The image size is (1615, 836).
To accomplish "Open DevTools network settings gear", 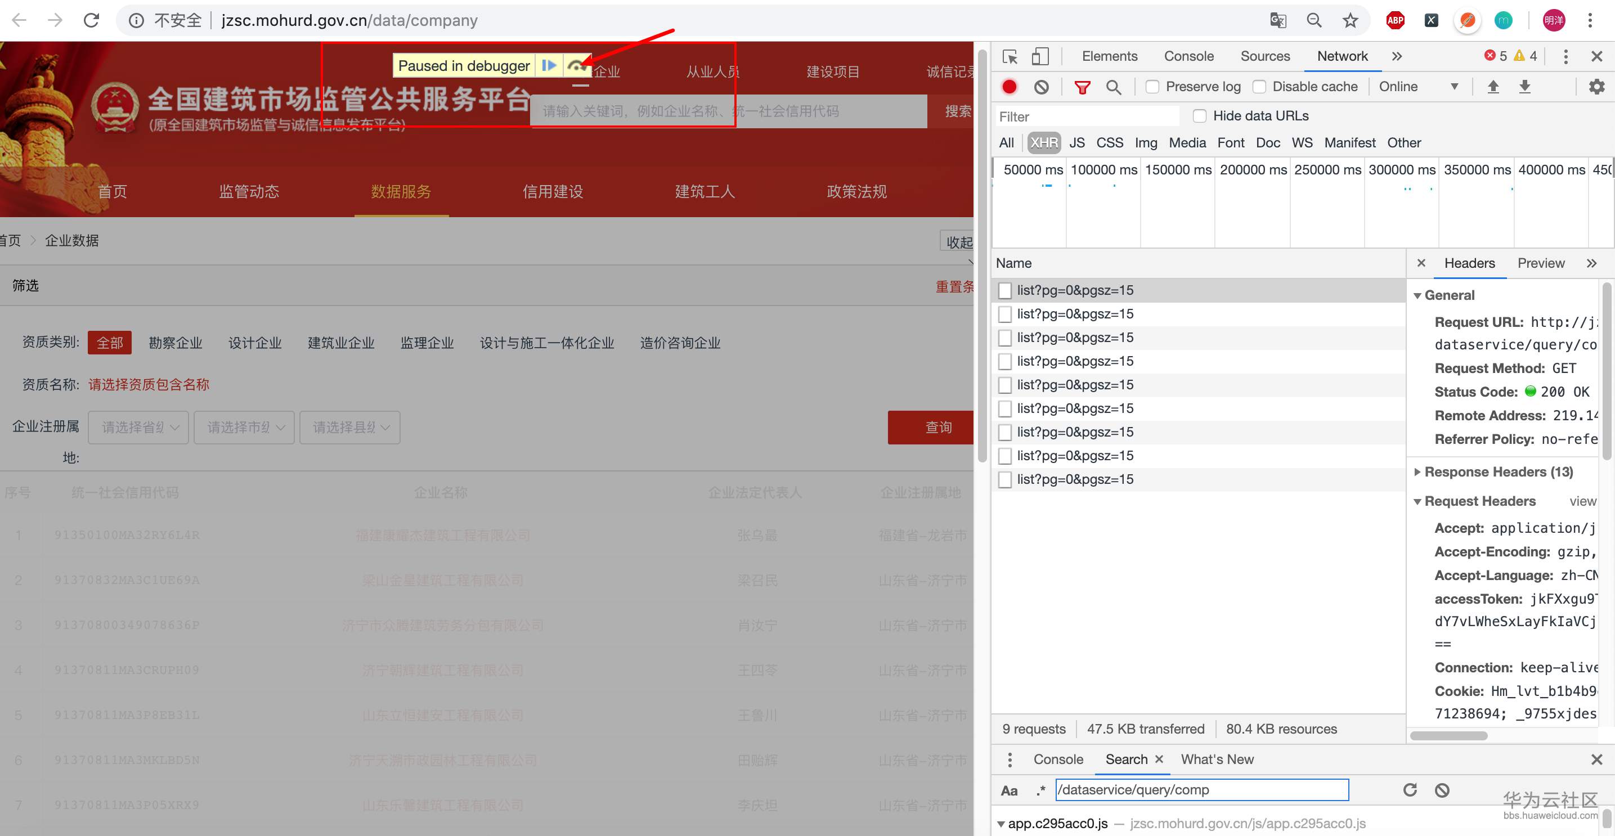I will point(1596,87).
